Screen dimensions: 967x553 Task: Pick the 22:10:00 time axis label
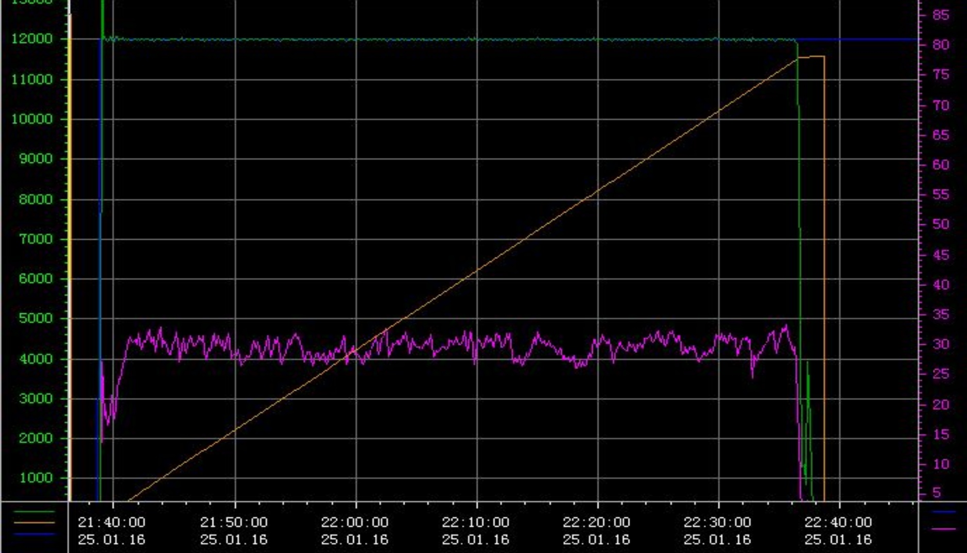[x=475, y=522]
